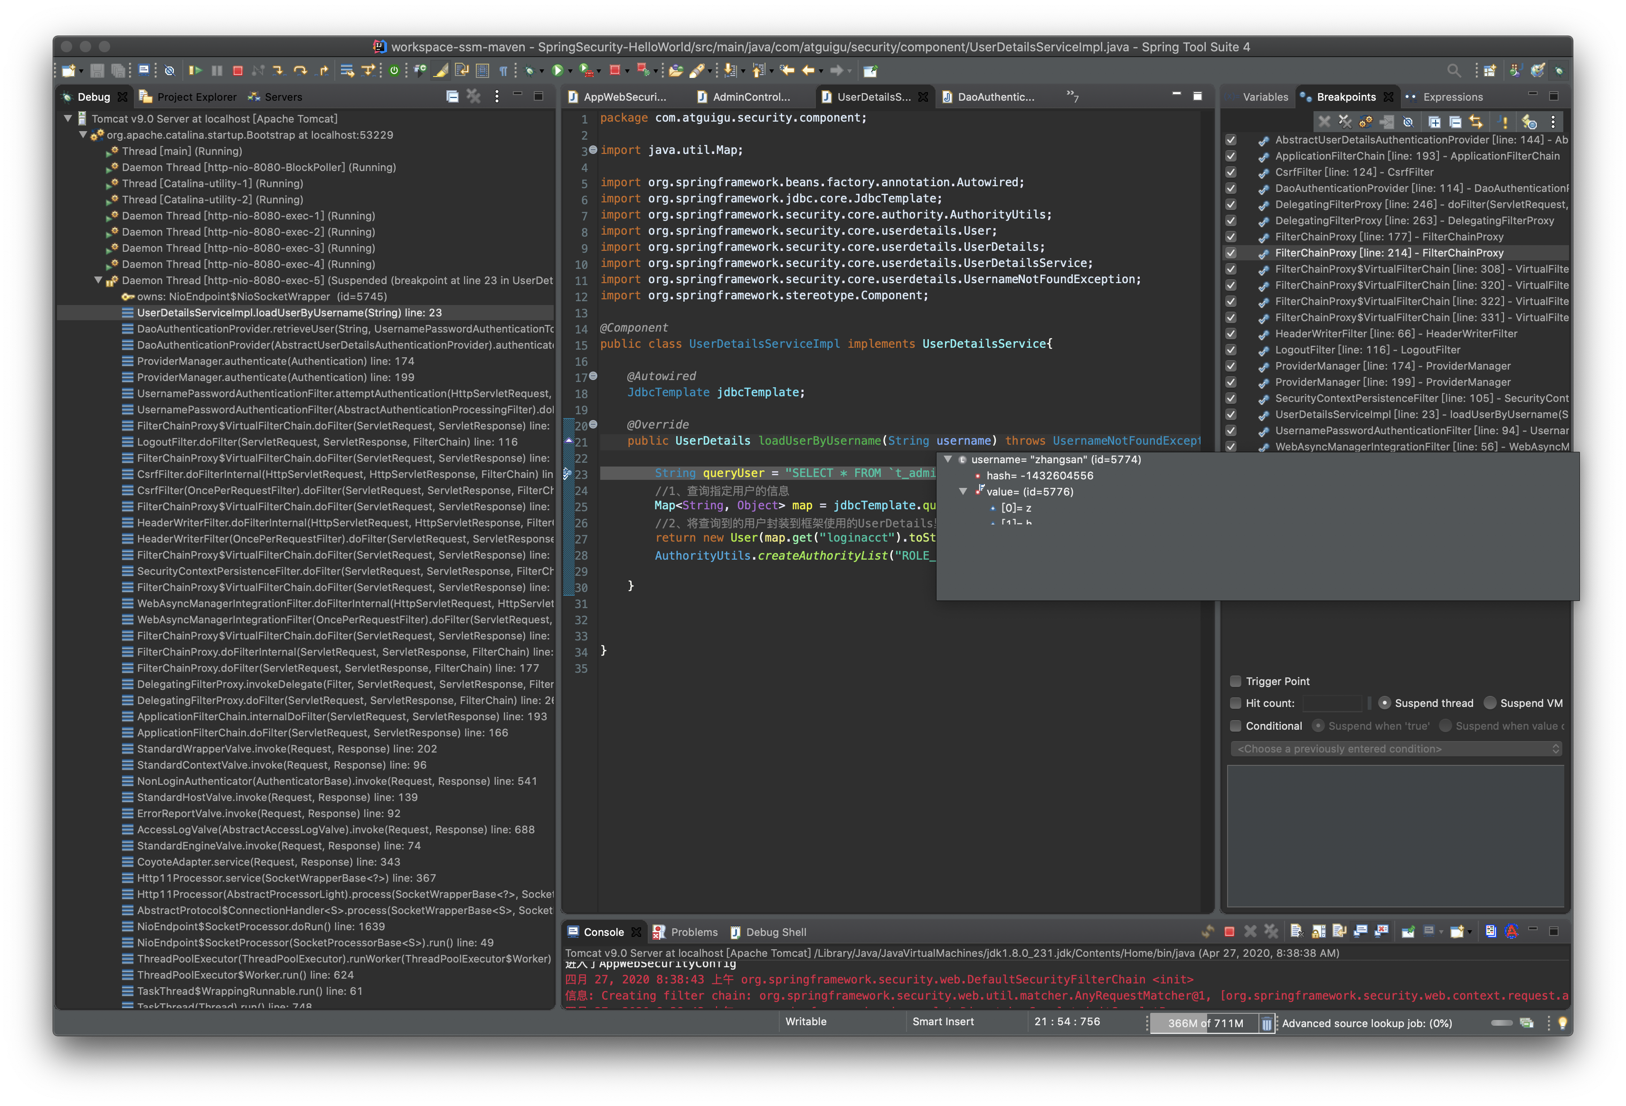Image resolution: width=1626 pixels, height=1106 pixels.
Task: Click Pin Console icon
Action: click(x=1409, y=931)
